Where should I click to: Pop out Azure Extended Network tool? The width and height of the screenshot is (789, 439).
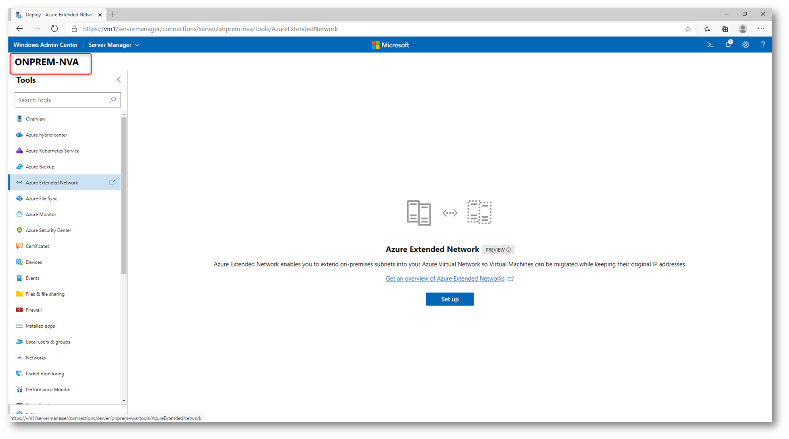[x=112, y=182]
